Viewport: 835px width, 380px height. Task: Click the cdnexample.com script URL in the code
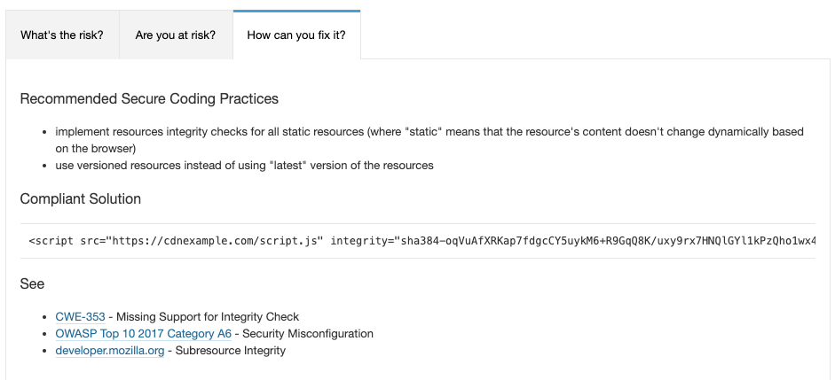pyautogui.click(x=215, y=241)
